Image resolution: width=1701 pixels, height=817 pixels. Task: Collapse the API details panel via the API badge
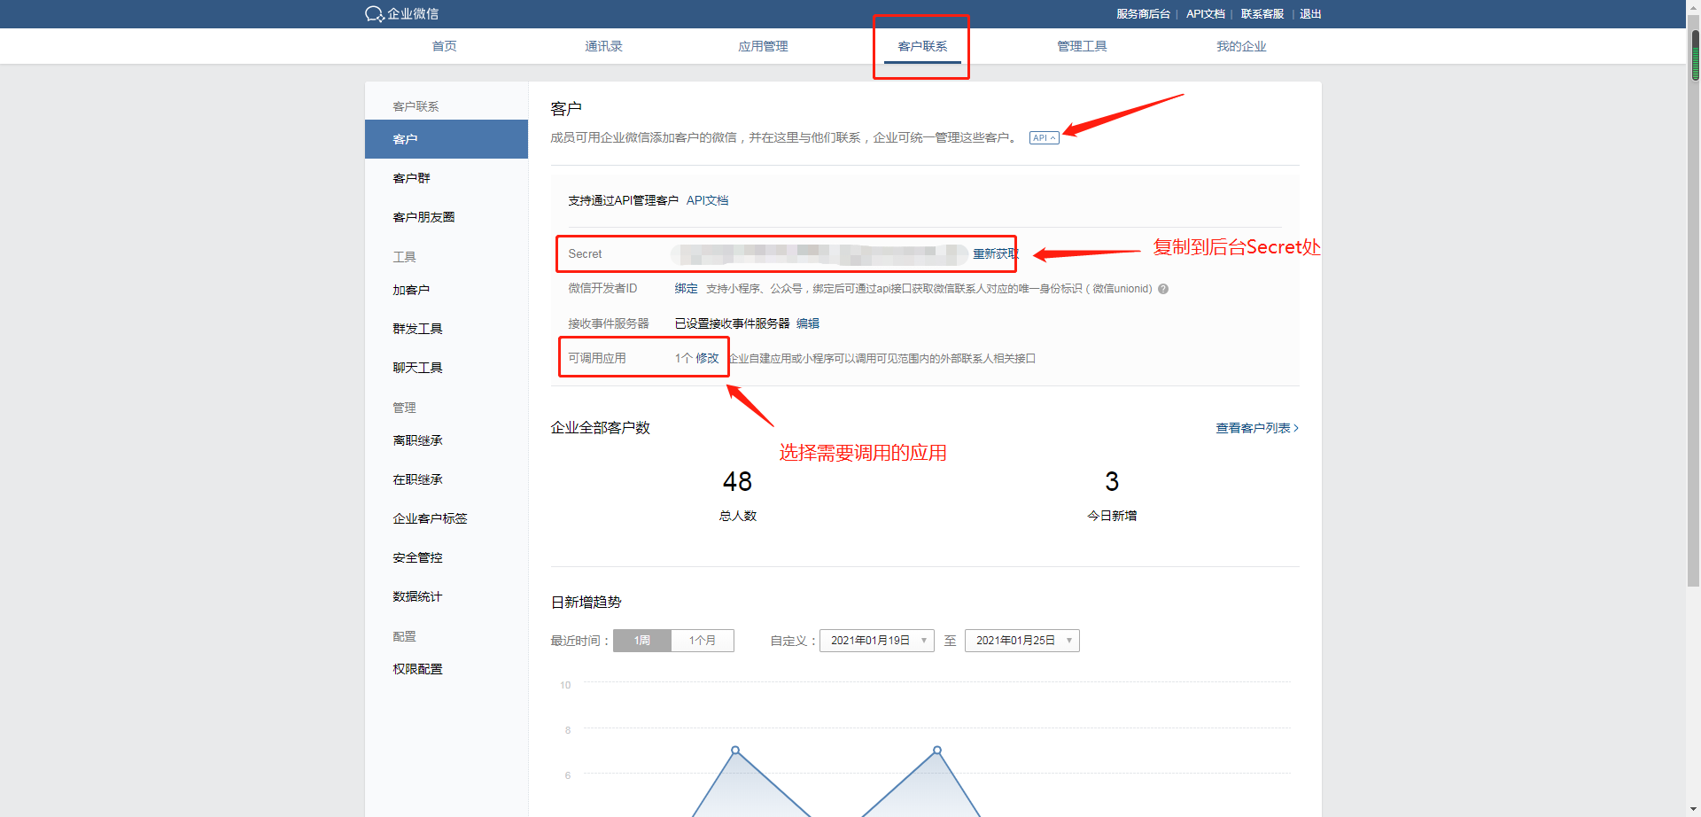1044,137
